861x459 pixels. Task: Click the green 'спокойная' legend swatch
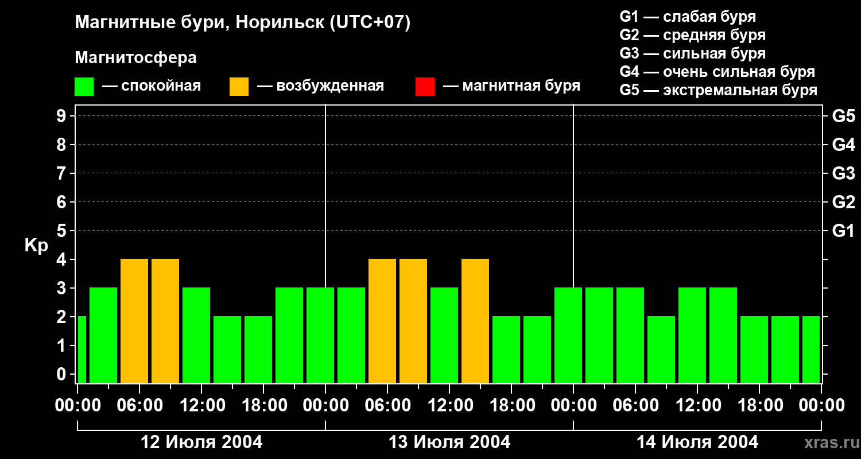pyautogui.click(x=84, y=87)
